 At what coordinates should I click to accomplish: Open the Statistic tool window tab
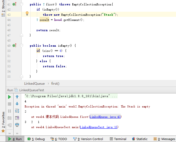[x=140, y=139]
